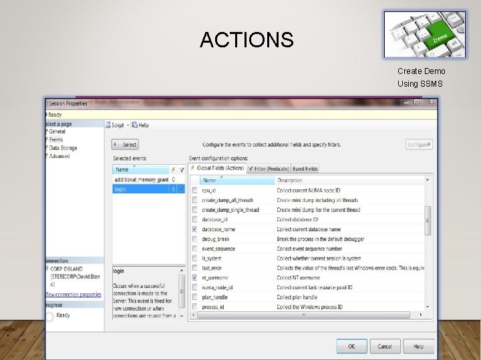Click horizontal scrollbar right arrow

[421, 315]
